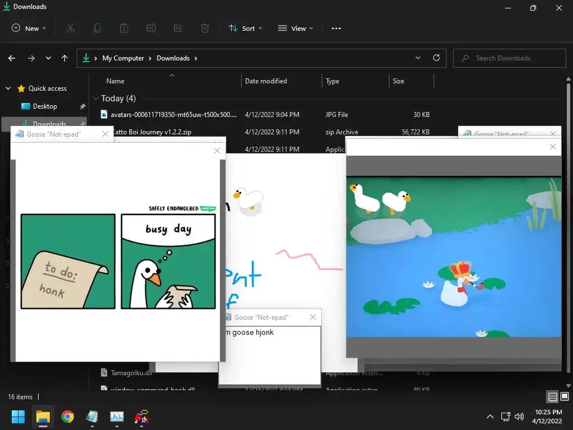Click Quick access in navigation pane
This screenshot has height=430, width=573.
coord(48,88)
